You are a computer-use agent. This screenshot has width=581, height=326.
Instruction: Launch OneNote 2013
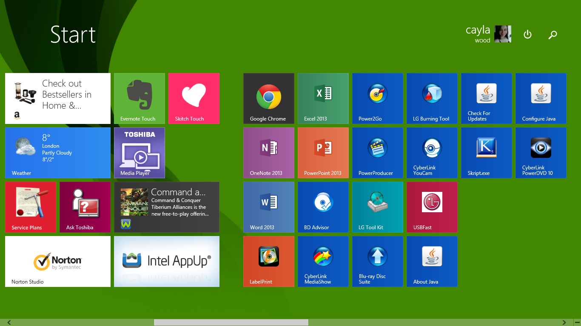coord(269,153)
